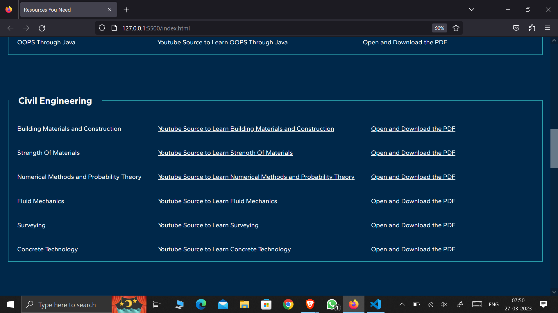The image size is (558, 313).
Task: Open Visual Studio Code from taskbar
Action: pos(375,304)
